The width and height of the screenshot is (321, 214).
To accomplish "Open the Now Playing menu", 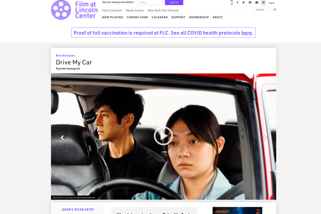I will pyautogui.click(x=113, y=17).
